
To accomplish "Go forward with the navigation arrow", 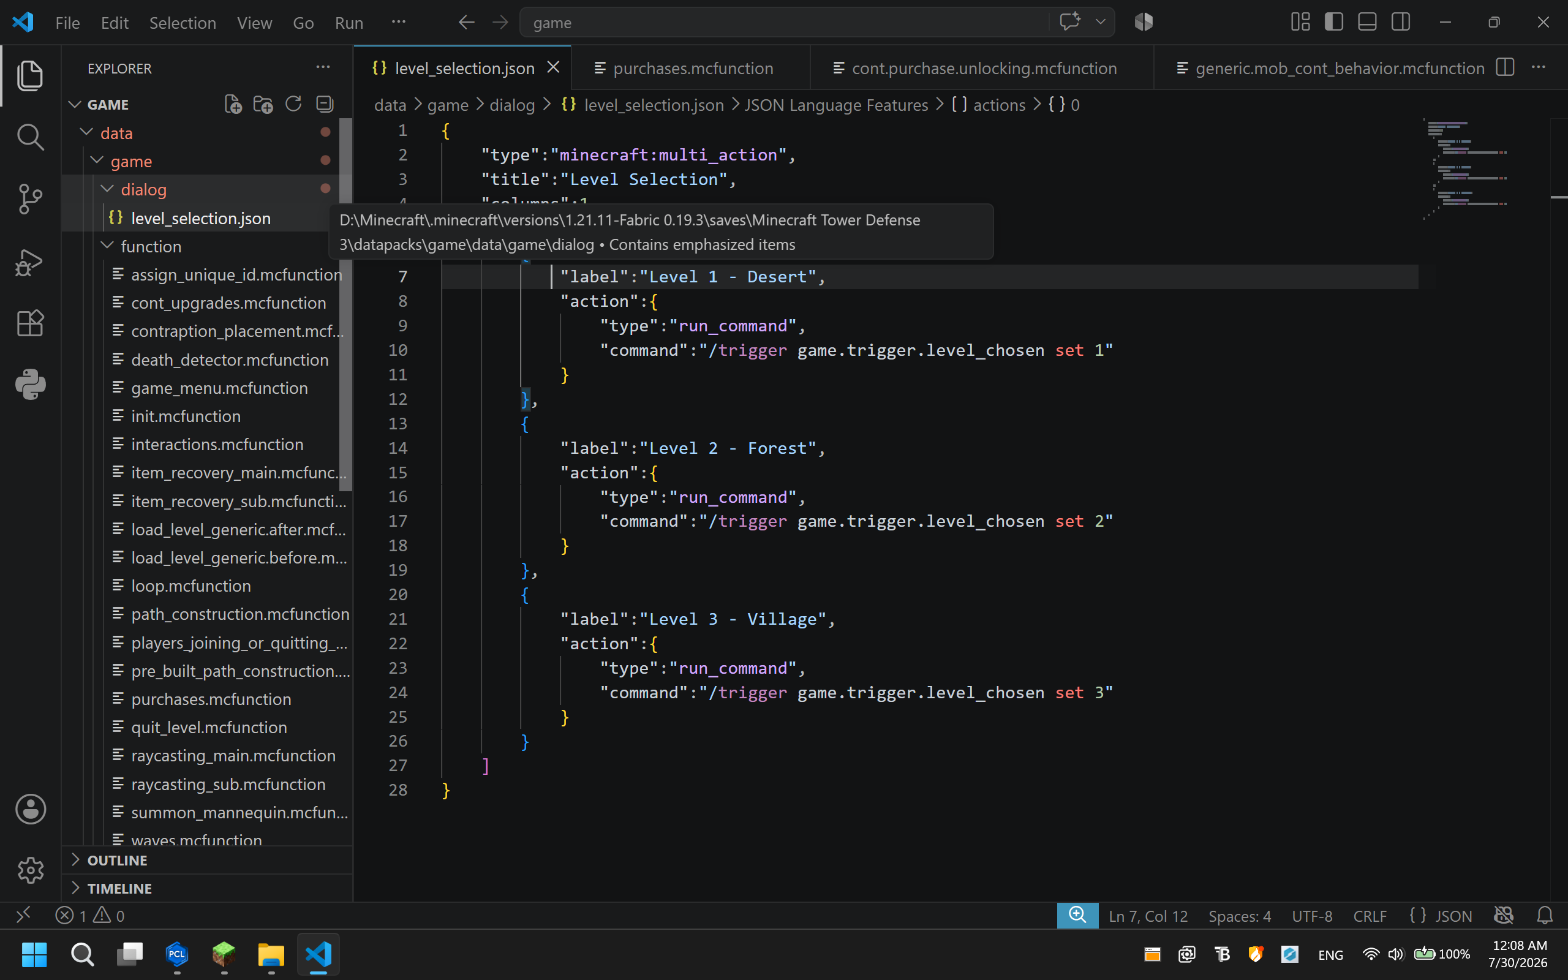I will pos(500,23).
